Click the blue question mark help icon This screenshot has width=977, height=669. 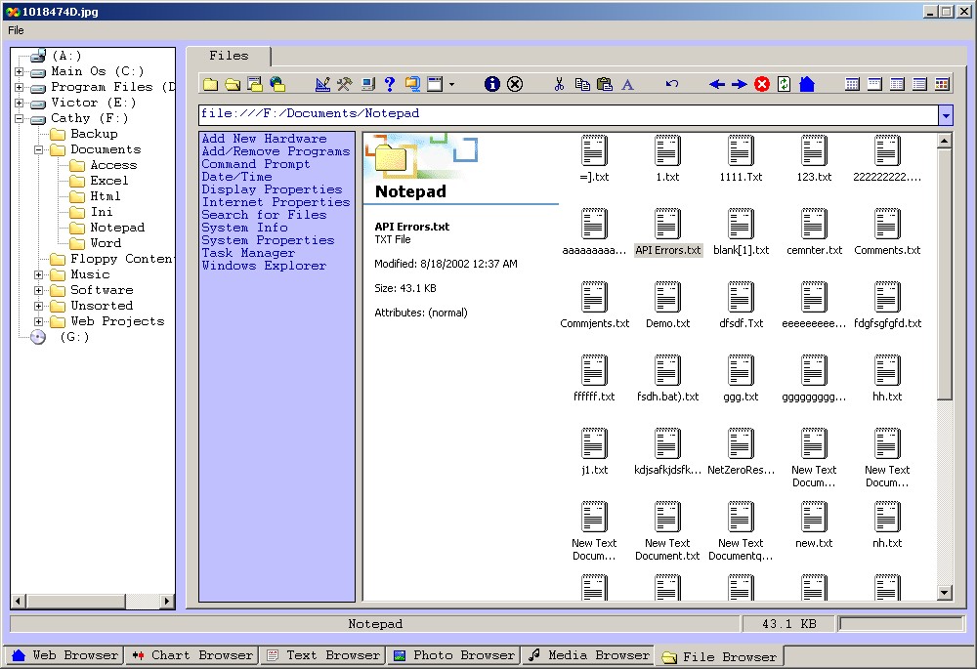tap(390, 84)
